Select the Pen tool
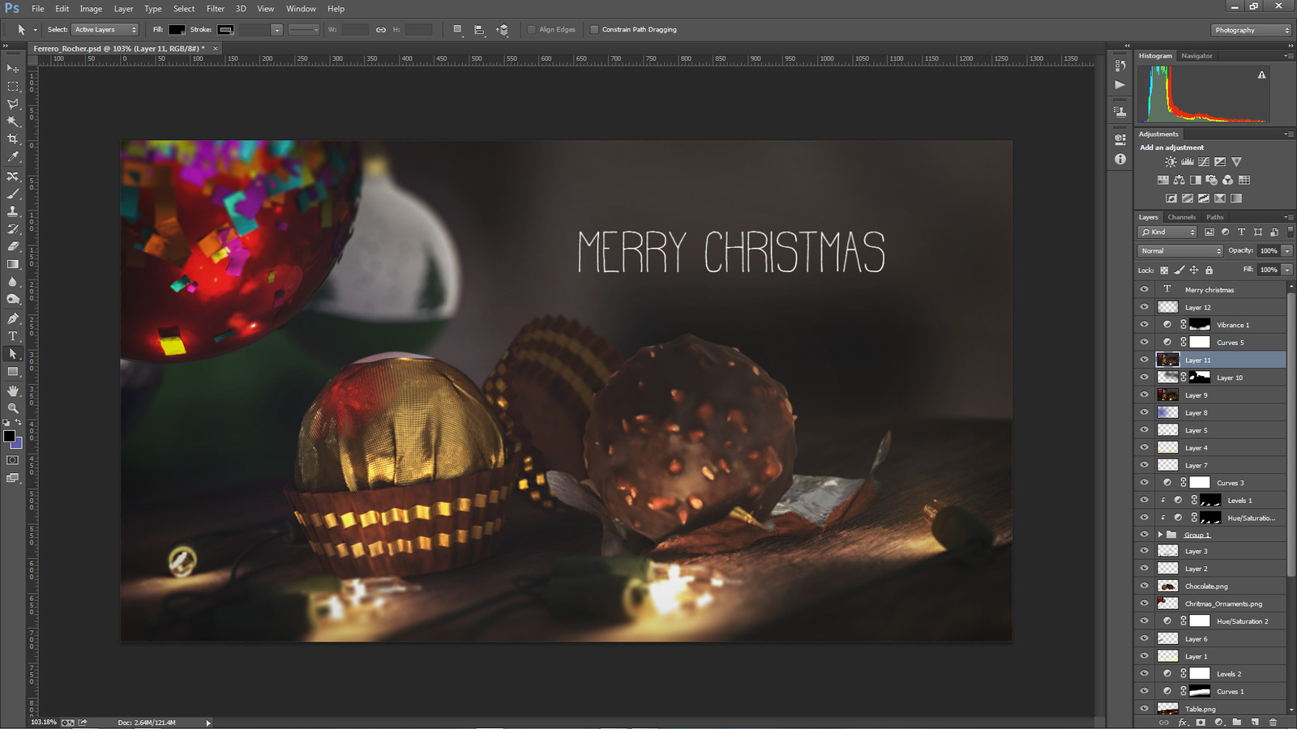Screen dimensions: 1297x729 (x=13, y=318)
